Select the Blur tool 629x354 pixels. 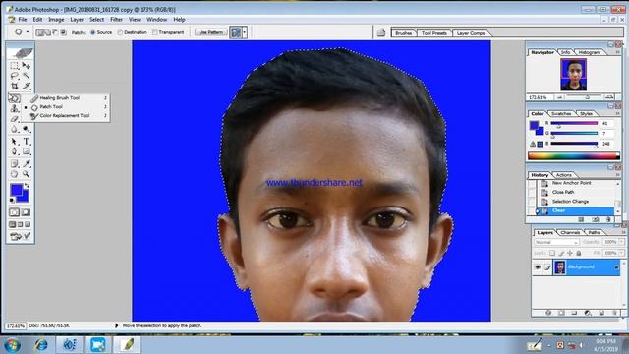[15, 129]
